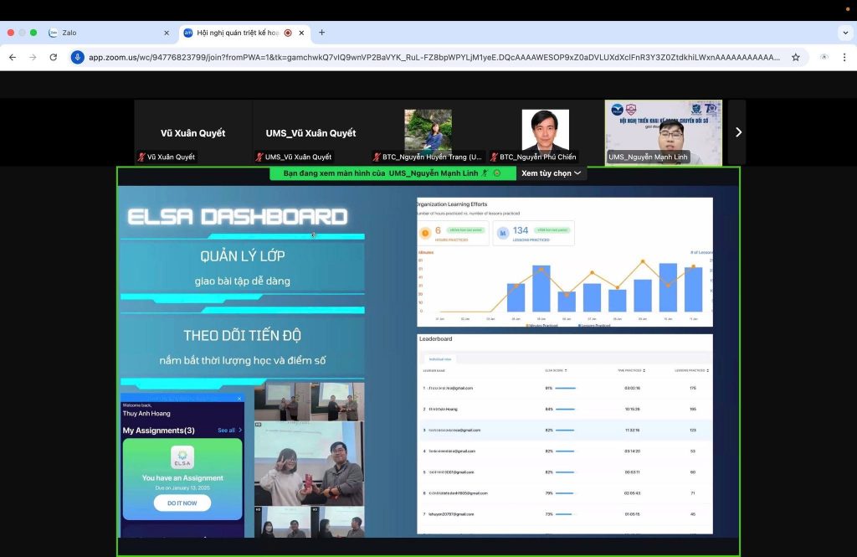857x557 pixels.
Task: Click the muted mic icon of UMS_Vũ Xuân Quyết
Action: (259, 157)
